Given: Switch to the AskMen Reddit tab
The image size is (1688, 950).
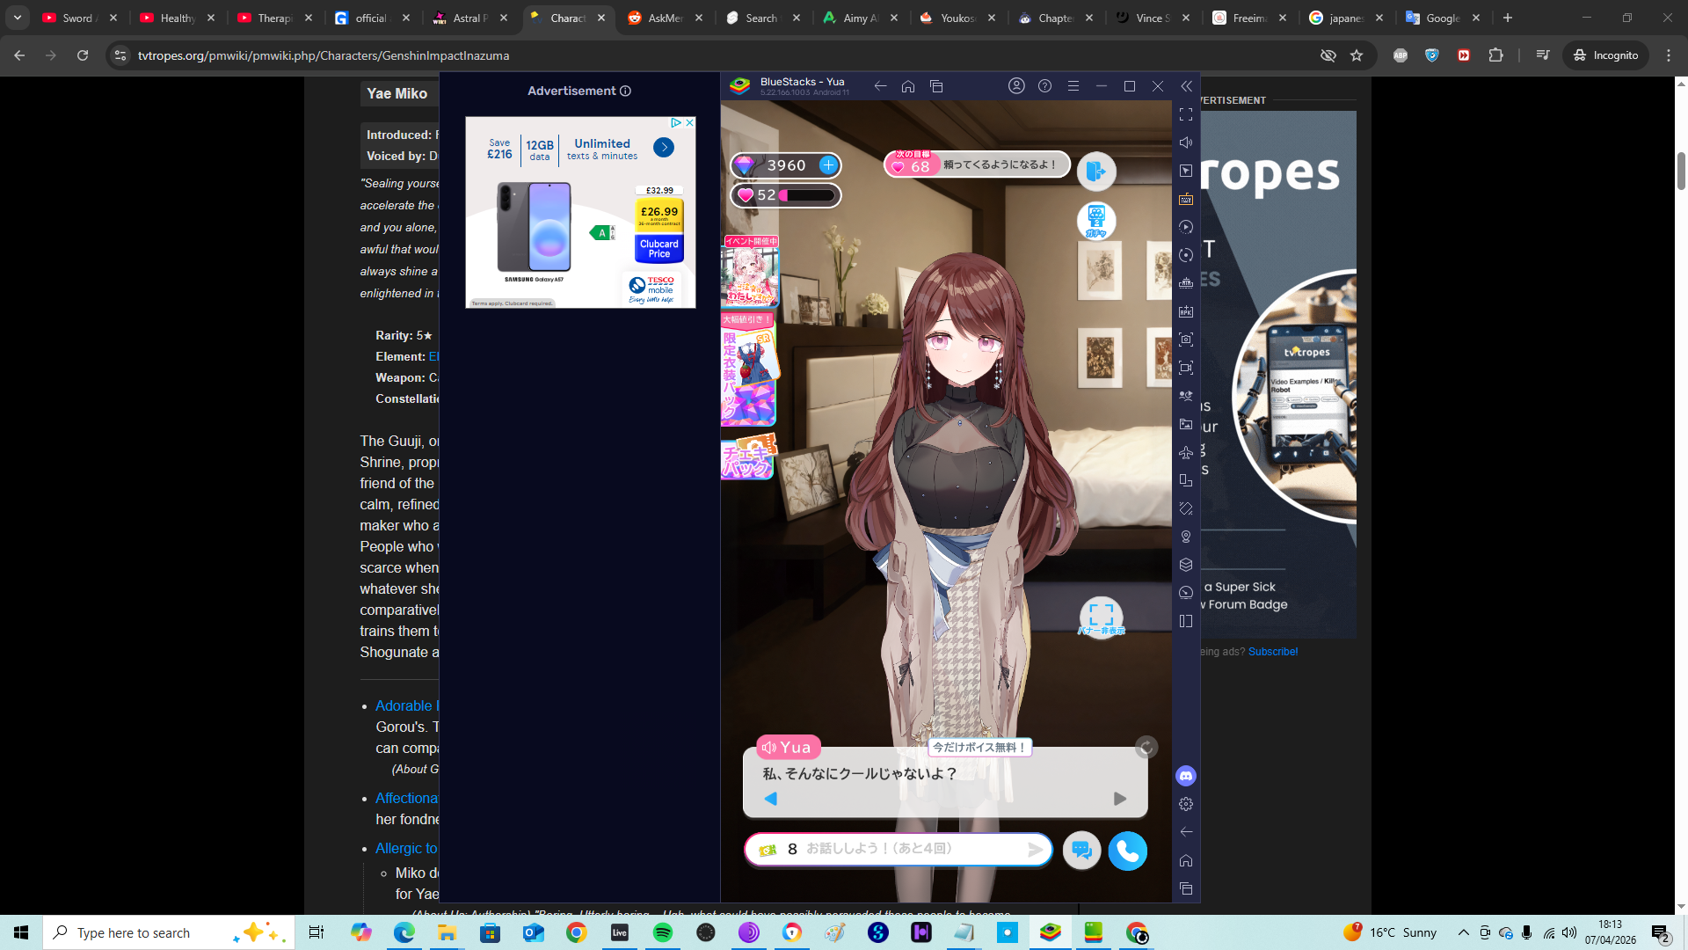Looking at the screenshot, I should click(666, 18).
